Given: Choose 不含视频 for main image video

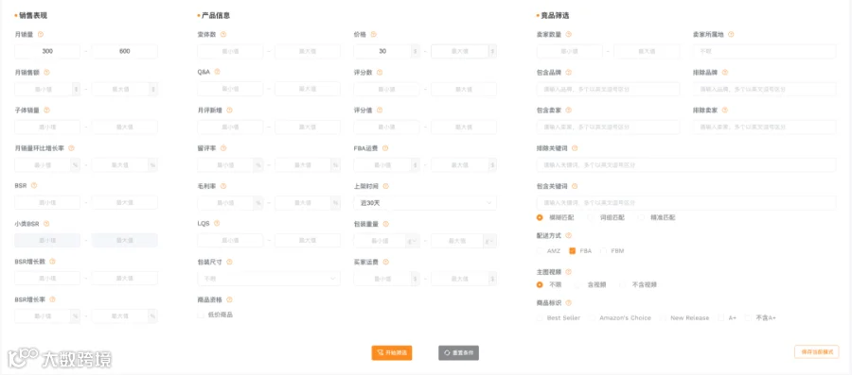Looking at the screenshot, I should click(623, 284).
